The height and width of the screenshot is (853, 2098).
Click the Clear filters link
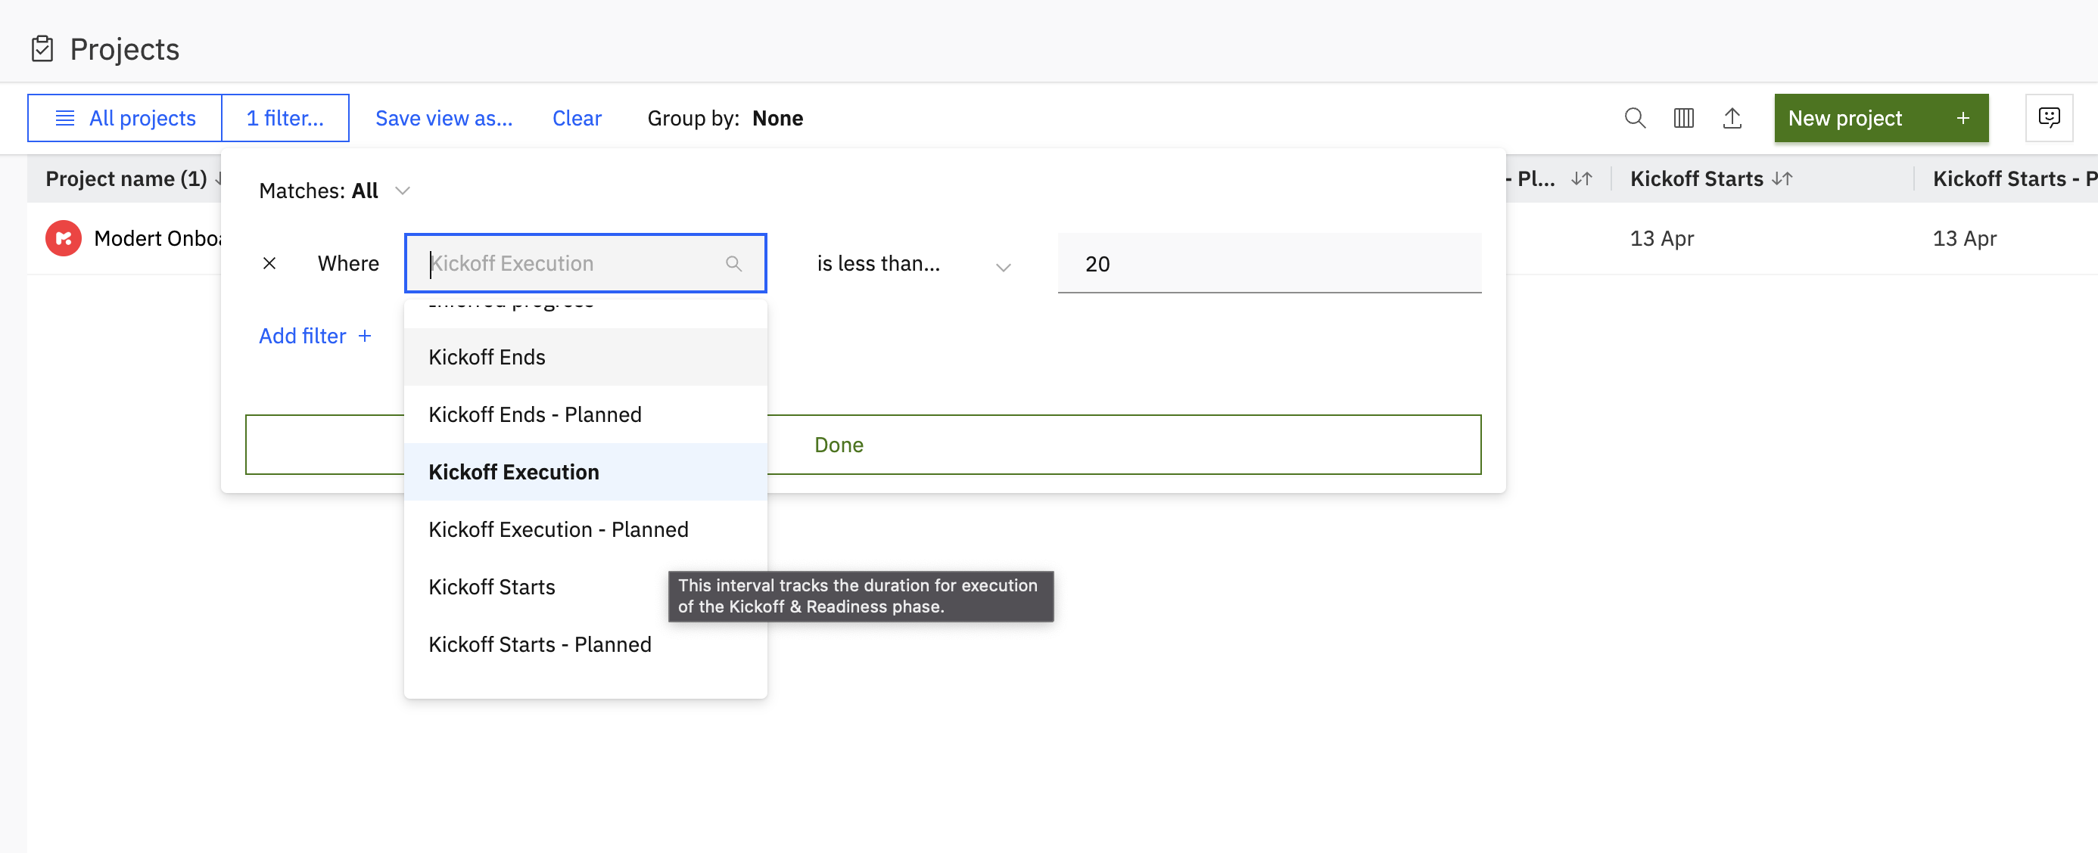(x=576, y=118)
